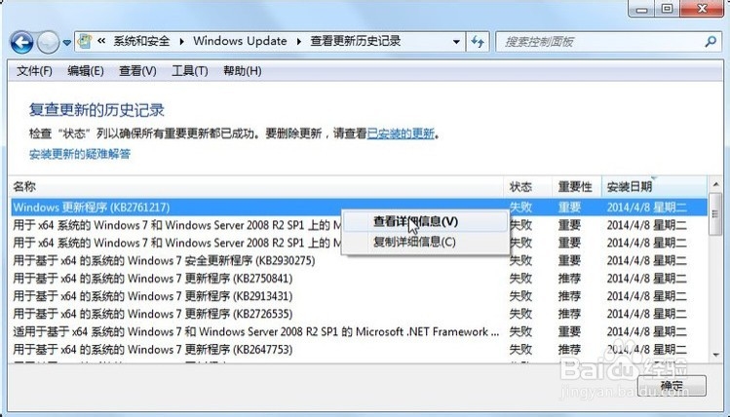This screenshot has width=730, height=417.
Task: Refresh the page with refresh icon
Action: pos(478,42)
